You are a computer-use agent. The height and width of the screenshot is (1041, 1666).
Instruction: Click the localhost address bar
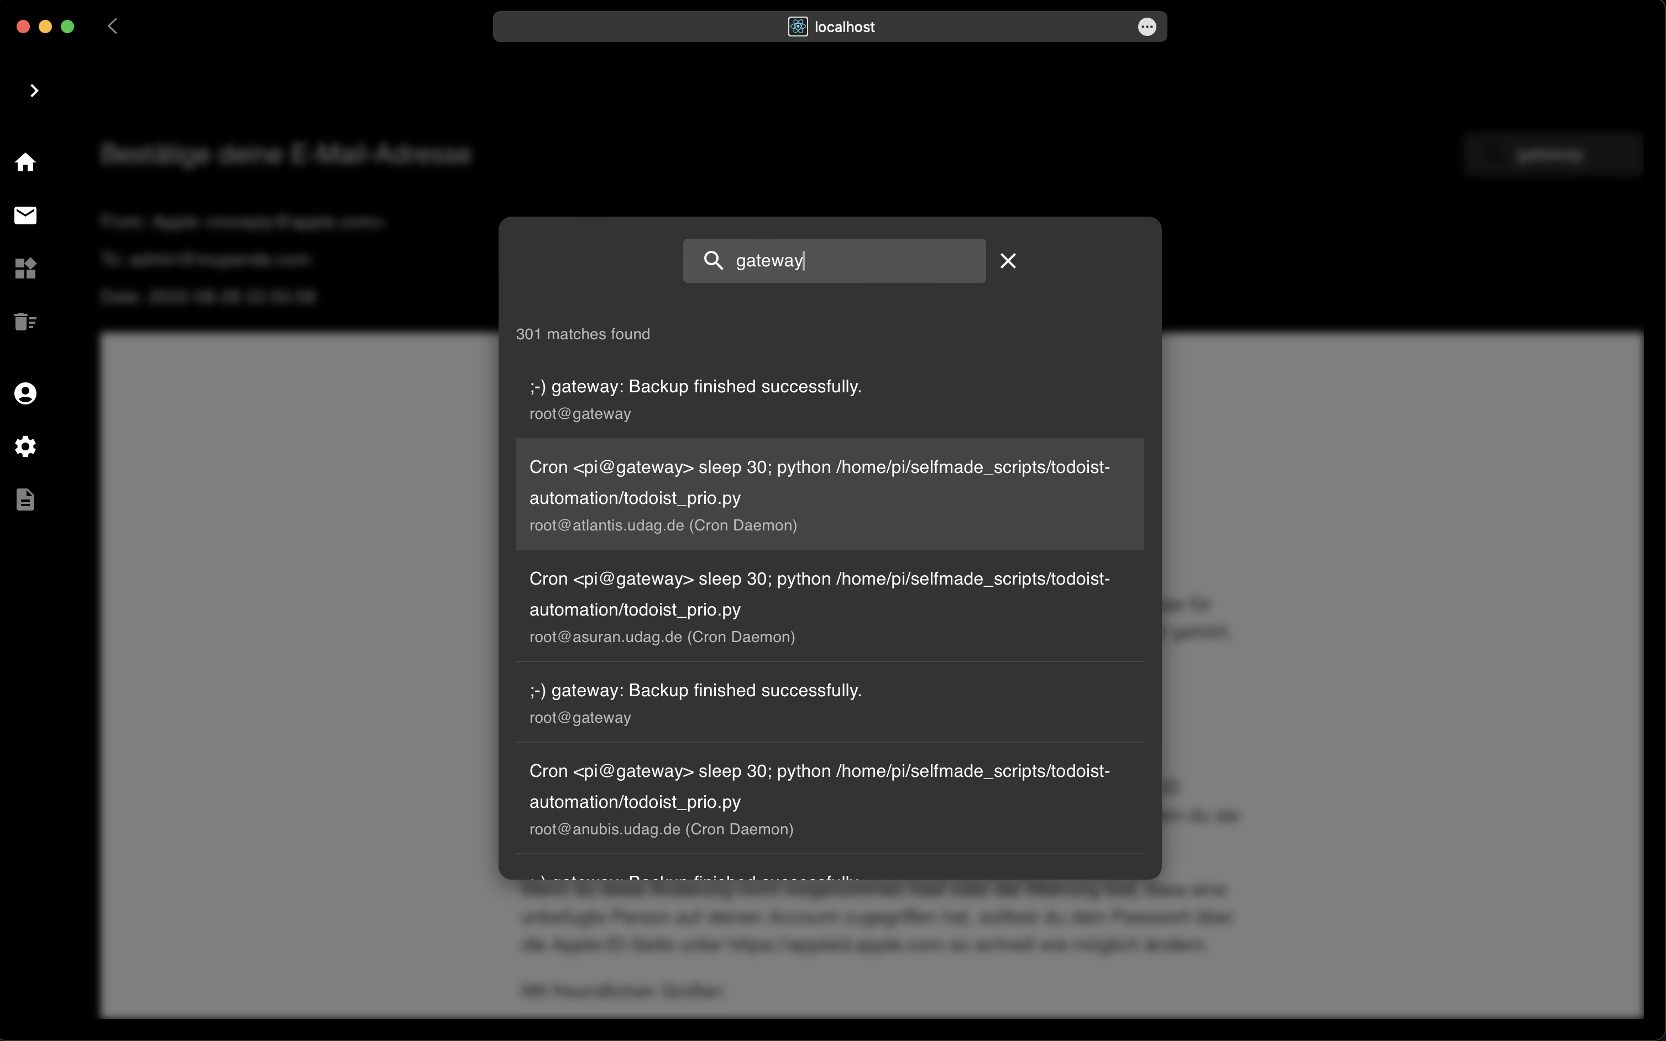830,26
